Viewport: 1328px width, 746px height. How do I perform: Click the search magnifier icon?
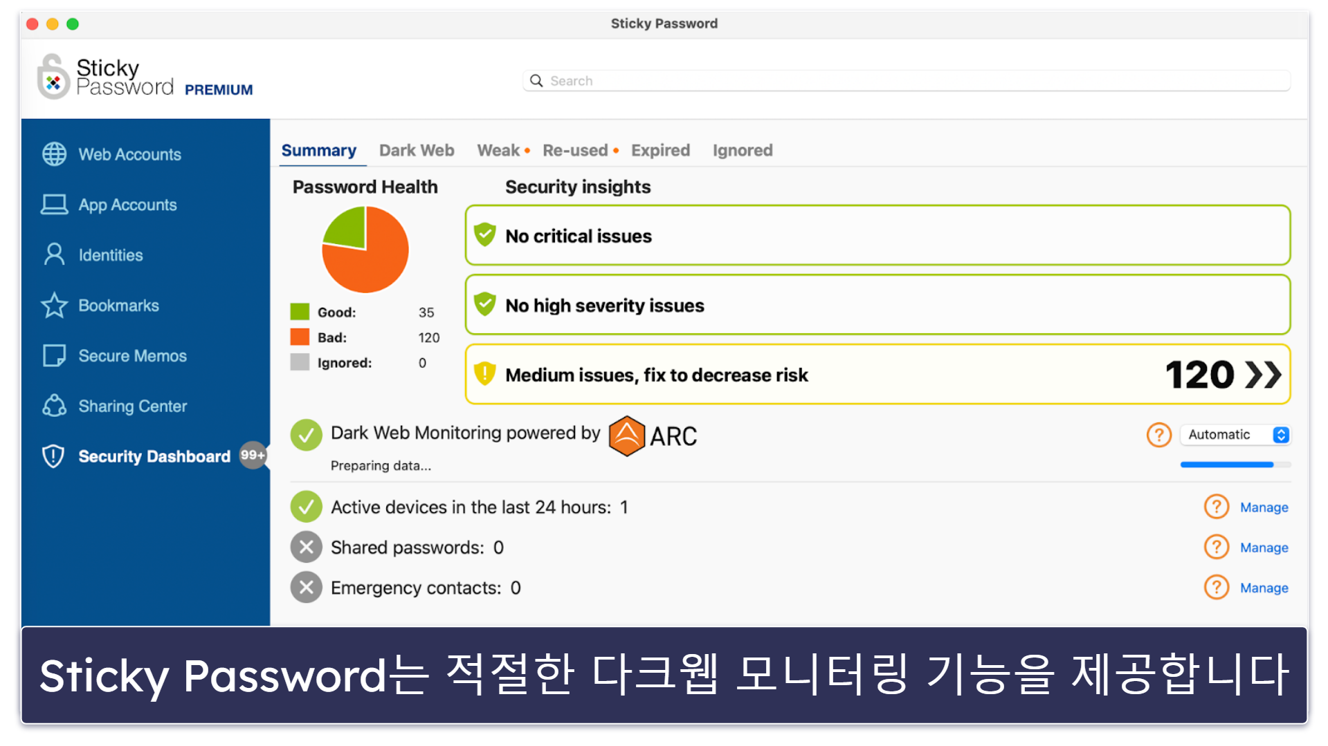click(536, 81)
